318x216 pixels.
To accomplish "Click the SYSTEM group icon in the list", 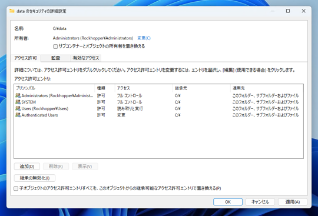I will pos(18,102).
